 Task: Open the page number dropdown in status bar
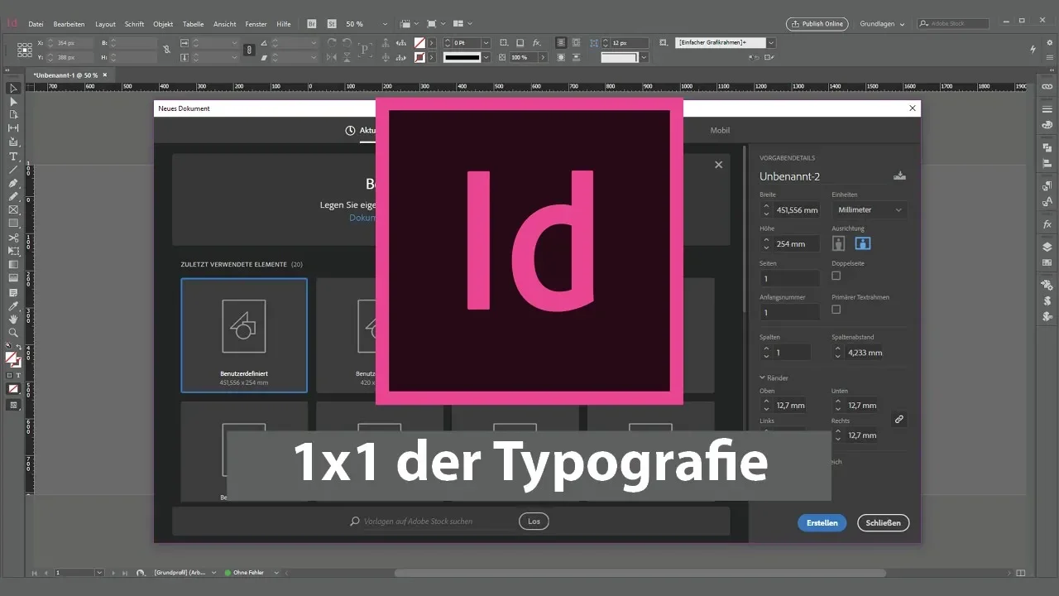click(x=99, y=572)
